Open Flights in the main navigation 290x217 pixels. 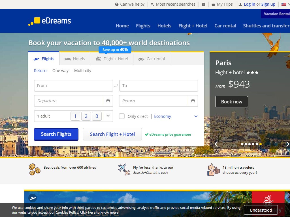point(143,26)
